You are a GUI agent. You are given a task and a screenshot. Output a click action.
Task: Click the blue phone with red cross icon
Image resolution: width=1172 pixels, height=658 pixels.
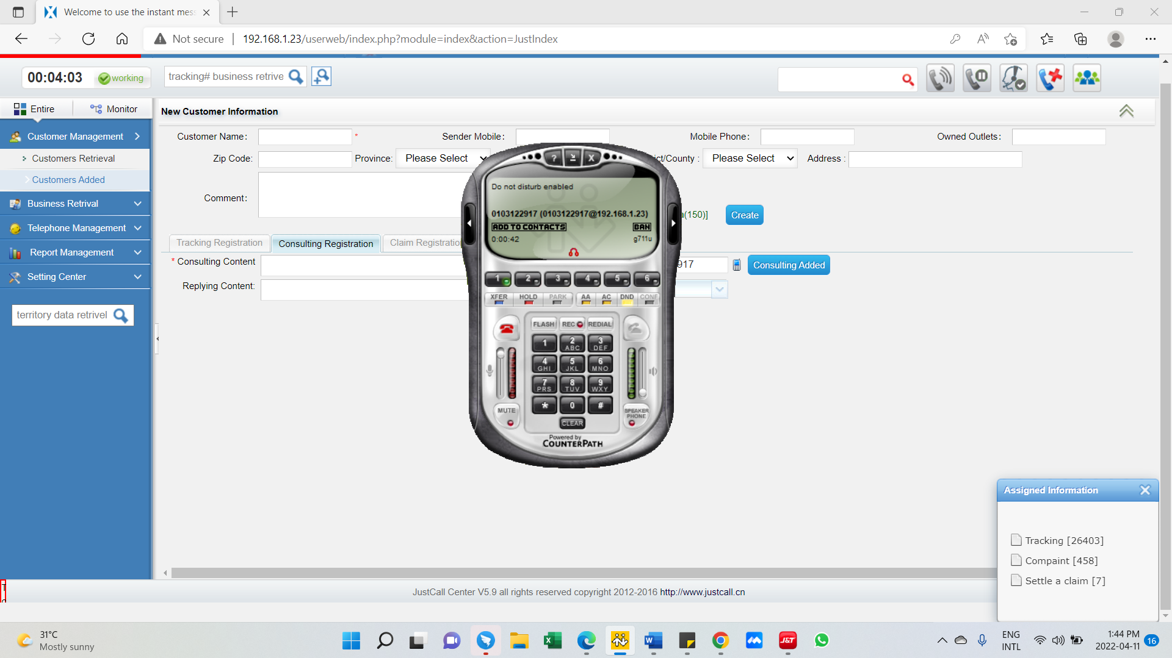[x=1050, y=78]
